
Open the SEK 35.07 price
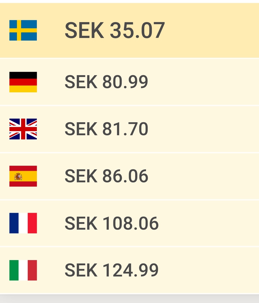tap(115, 30)
